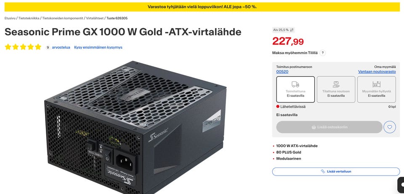Click Kysy ensimmäinen kysymys link
This screenshot has height=194, width=404.
coord(98,47)
